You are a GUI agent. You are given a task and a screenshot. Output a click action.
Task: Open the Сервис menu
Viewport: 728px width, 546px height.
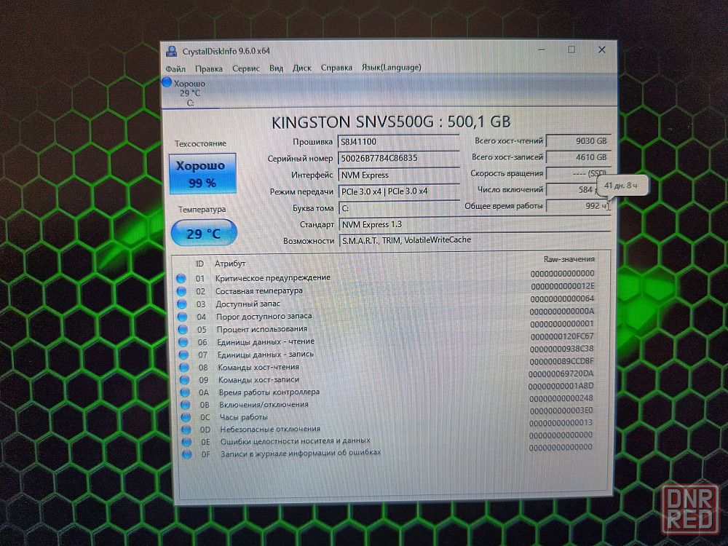click(246, 68)
